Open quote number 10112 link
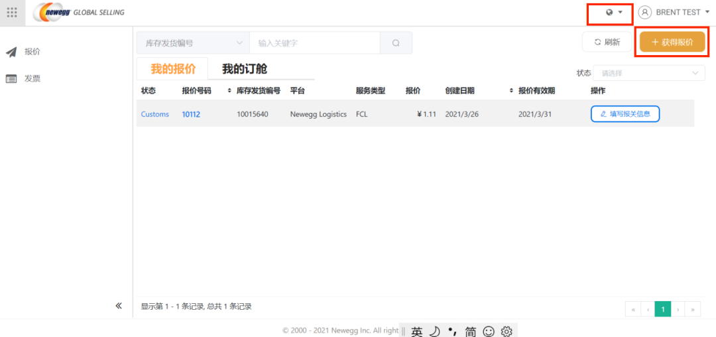The width and height of the screenshot is (716, 337). (191, 114)
